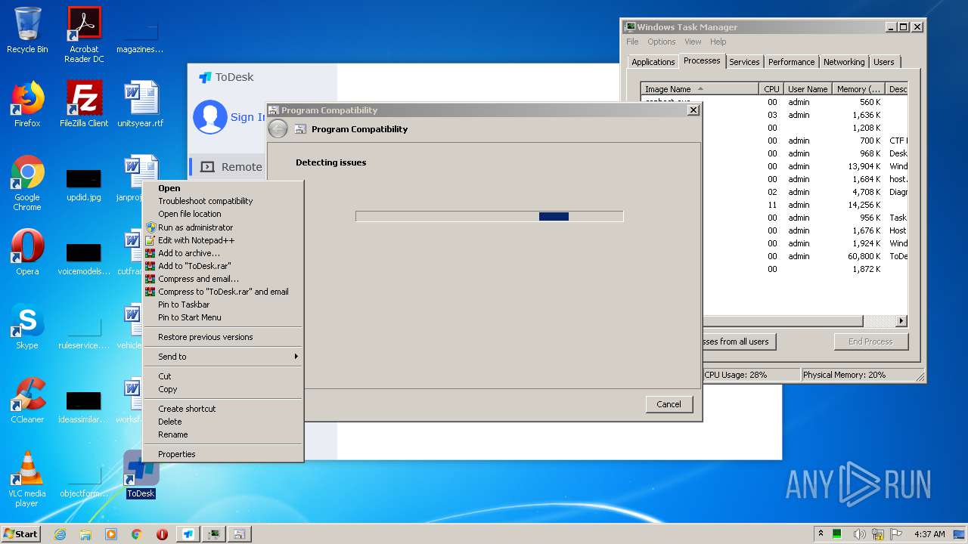Switch to Applications tab in Task Manager
968x544 pixels.
pos(653,62)
